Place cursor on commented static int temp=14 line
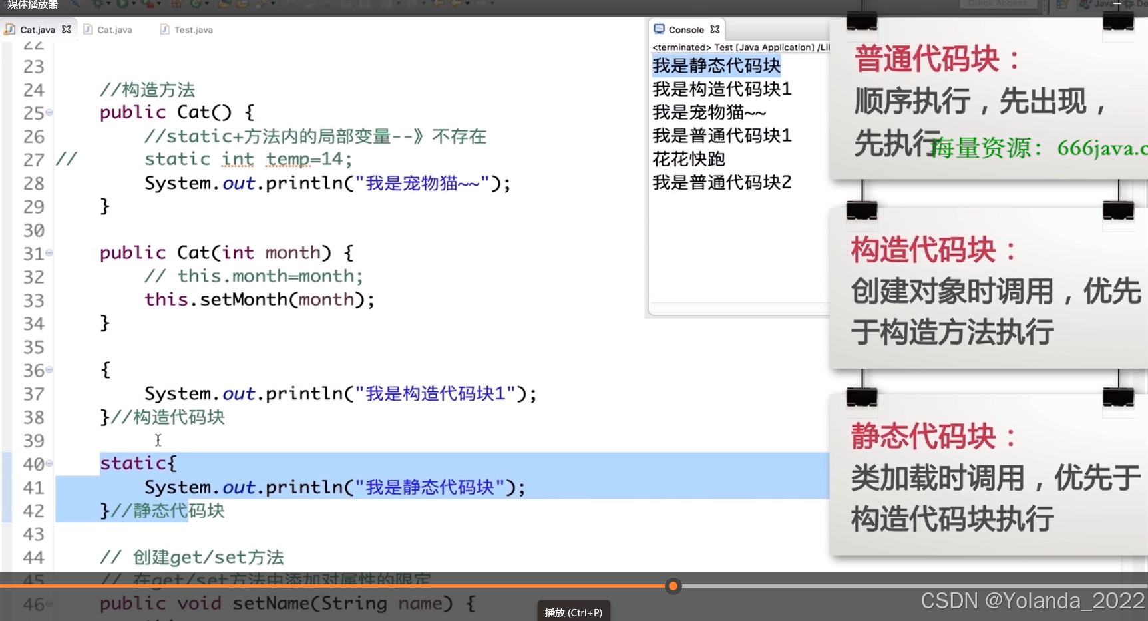1148x621 pixels. click(x=248, y=159)
